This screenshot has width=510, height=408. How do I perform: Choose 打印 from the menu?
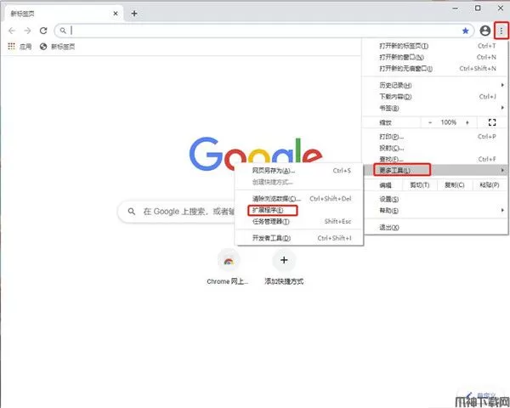[435, 137]
